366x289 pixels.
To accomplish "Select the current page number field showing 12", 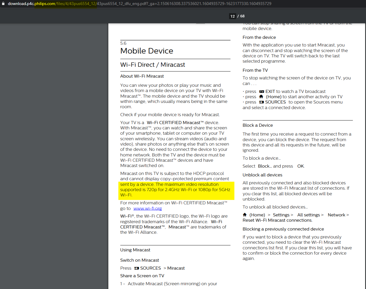I will point(233,16).
